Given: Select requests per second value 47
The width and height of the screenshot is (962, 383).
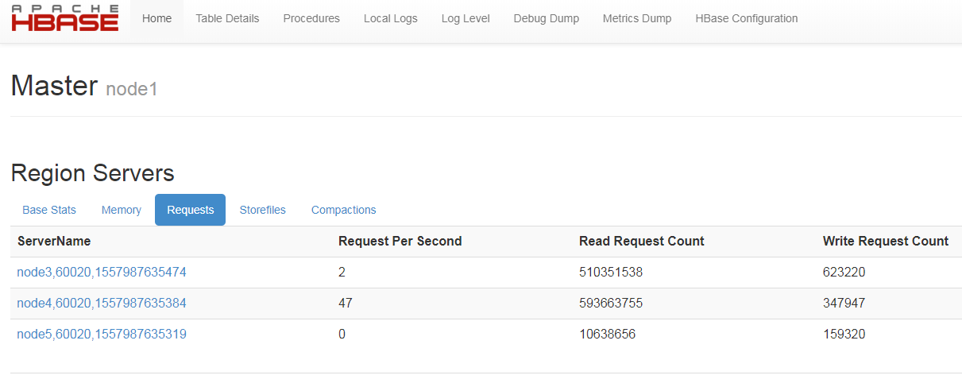Looking at the screenshot, I should [x=346, y=304].
